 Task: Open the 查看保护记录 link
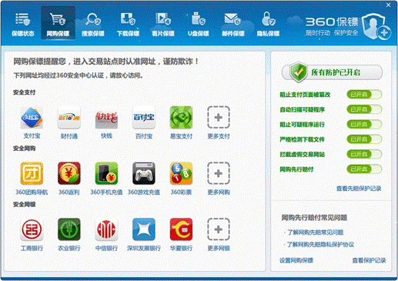click(x=369, y=260)
